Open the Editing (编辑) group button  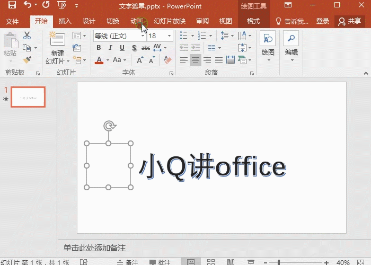point(291,47)
